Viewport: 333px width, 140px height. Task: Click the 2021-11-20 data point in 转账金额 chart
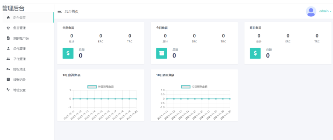[230, 99]
